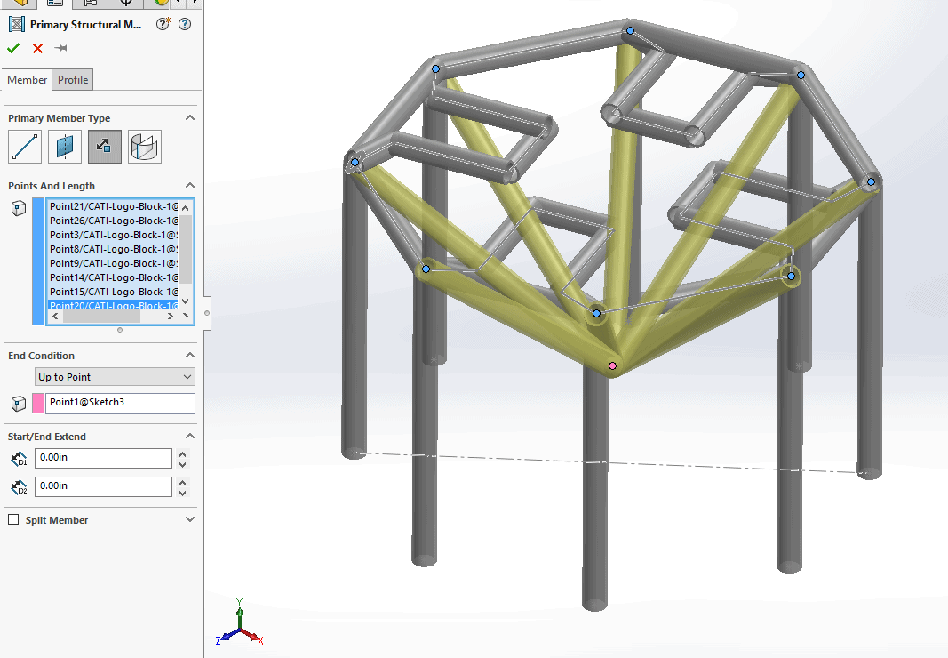Collapse the Points And Length section
This screenshot has width=948, height=658.
coord(190,185)
